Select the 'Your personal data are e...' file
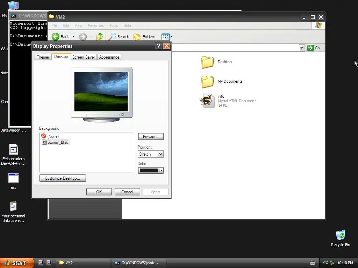 (x=13, y=212)
